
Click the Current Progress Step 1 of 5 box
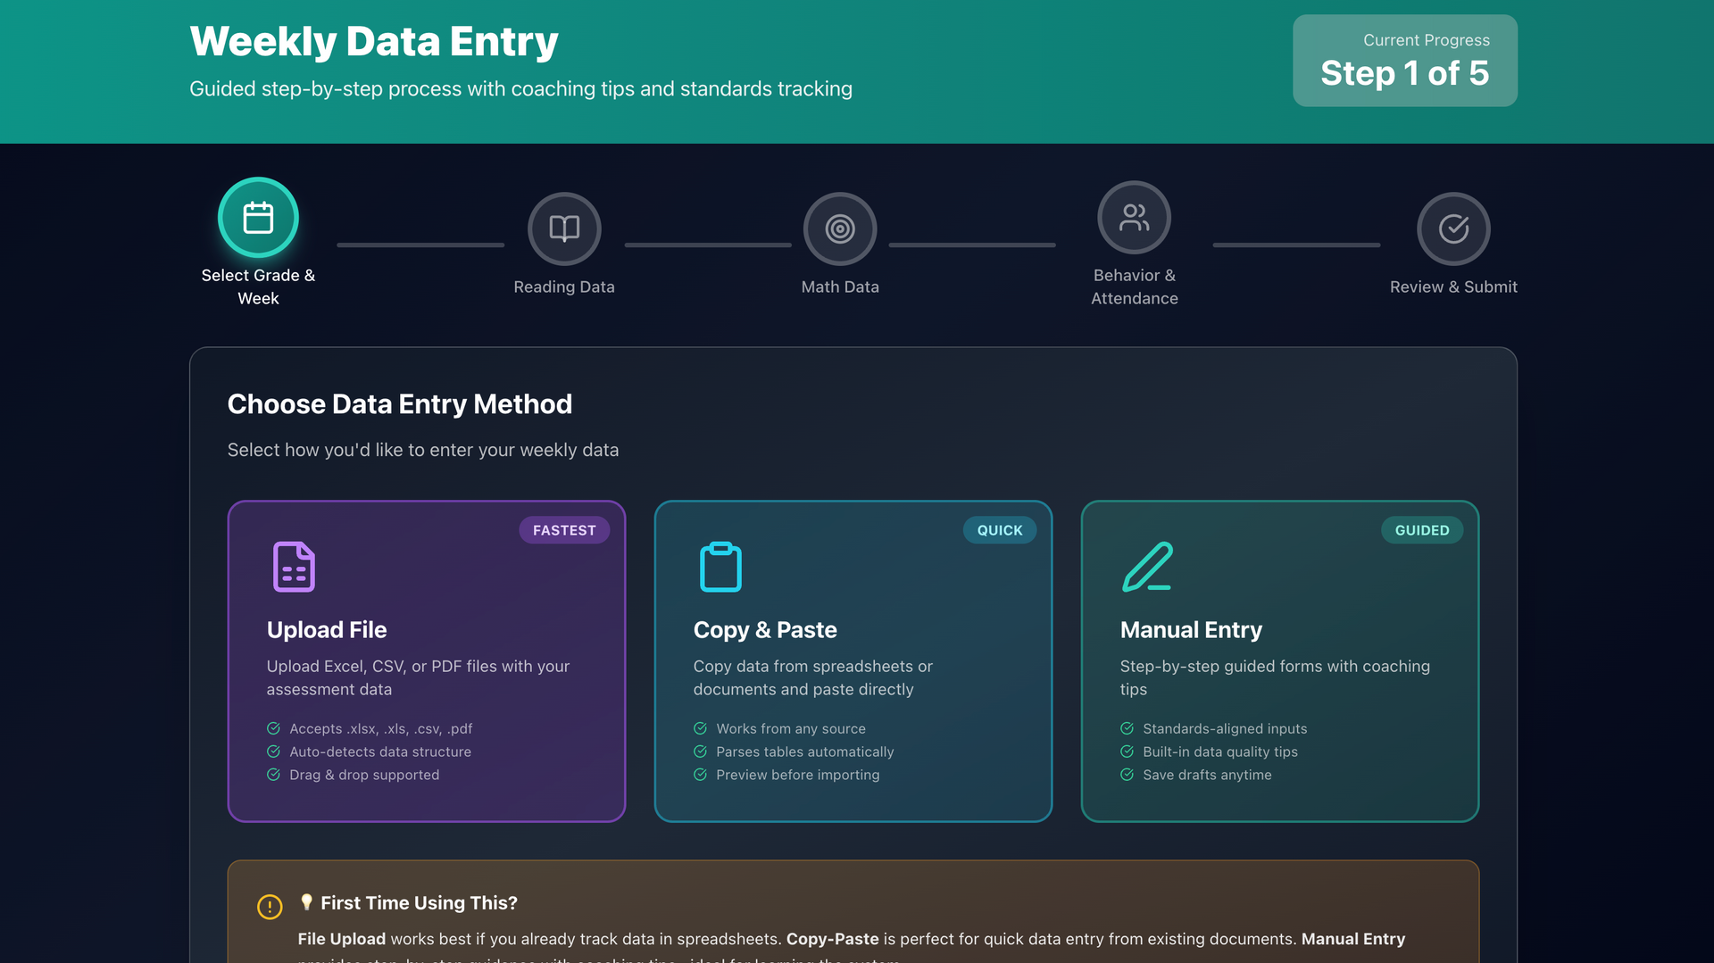coord(1405,61)
